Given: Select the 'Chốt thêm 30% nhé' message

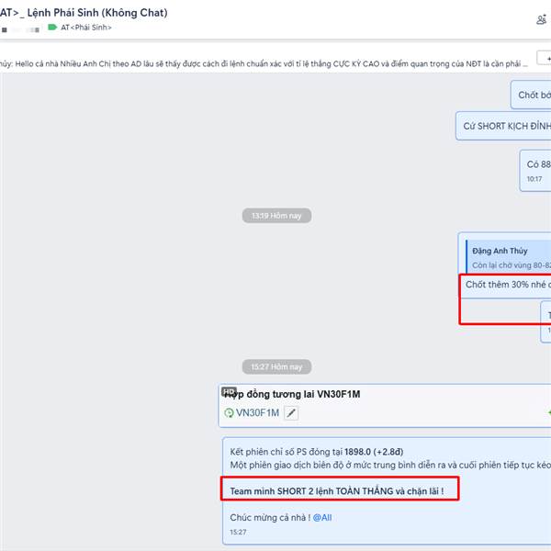Looking at the screenshot, I should [x=508, y=285].
